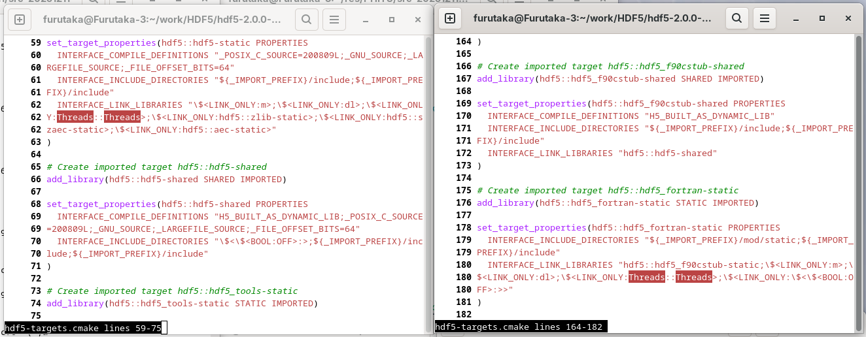Minimize the right terminal window
866x337 pixels.
[x=797, y=19]
